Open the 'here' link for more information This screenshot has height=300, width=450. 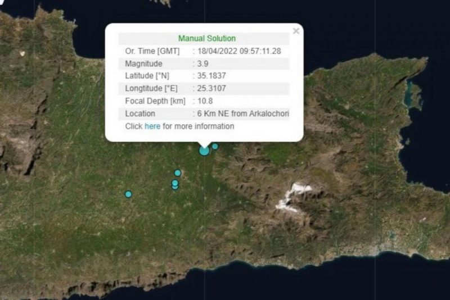pyautogui.click(x=152, y=126)
